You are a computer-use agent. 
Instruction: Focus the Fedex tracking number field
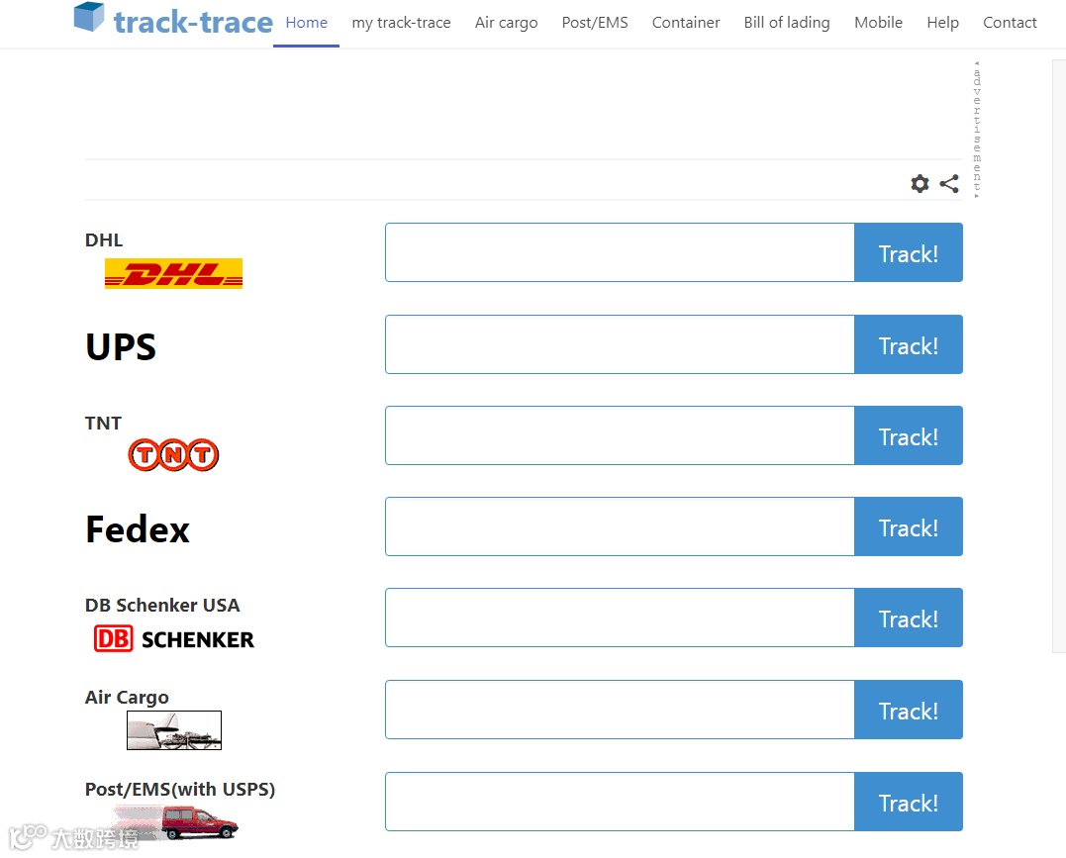click(x=620, y=526)
